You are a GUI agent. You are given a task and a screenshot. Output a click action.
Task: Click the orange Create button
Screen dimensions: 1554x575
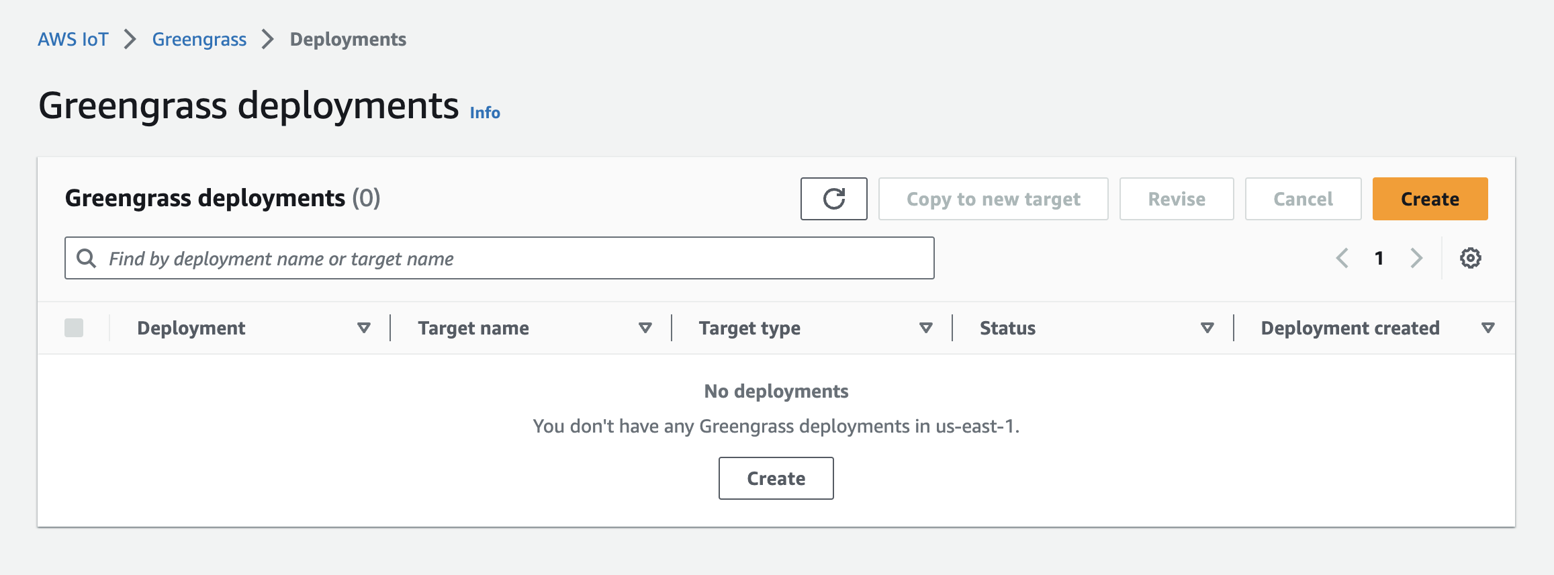1430,199
